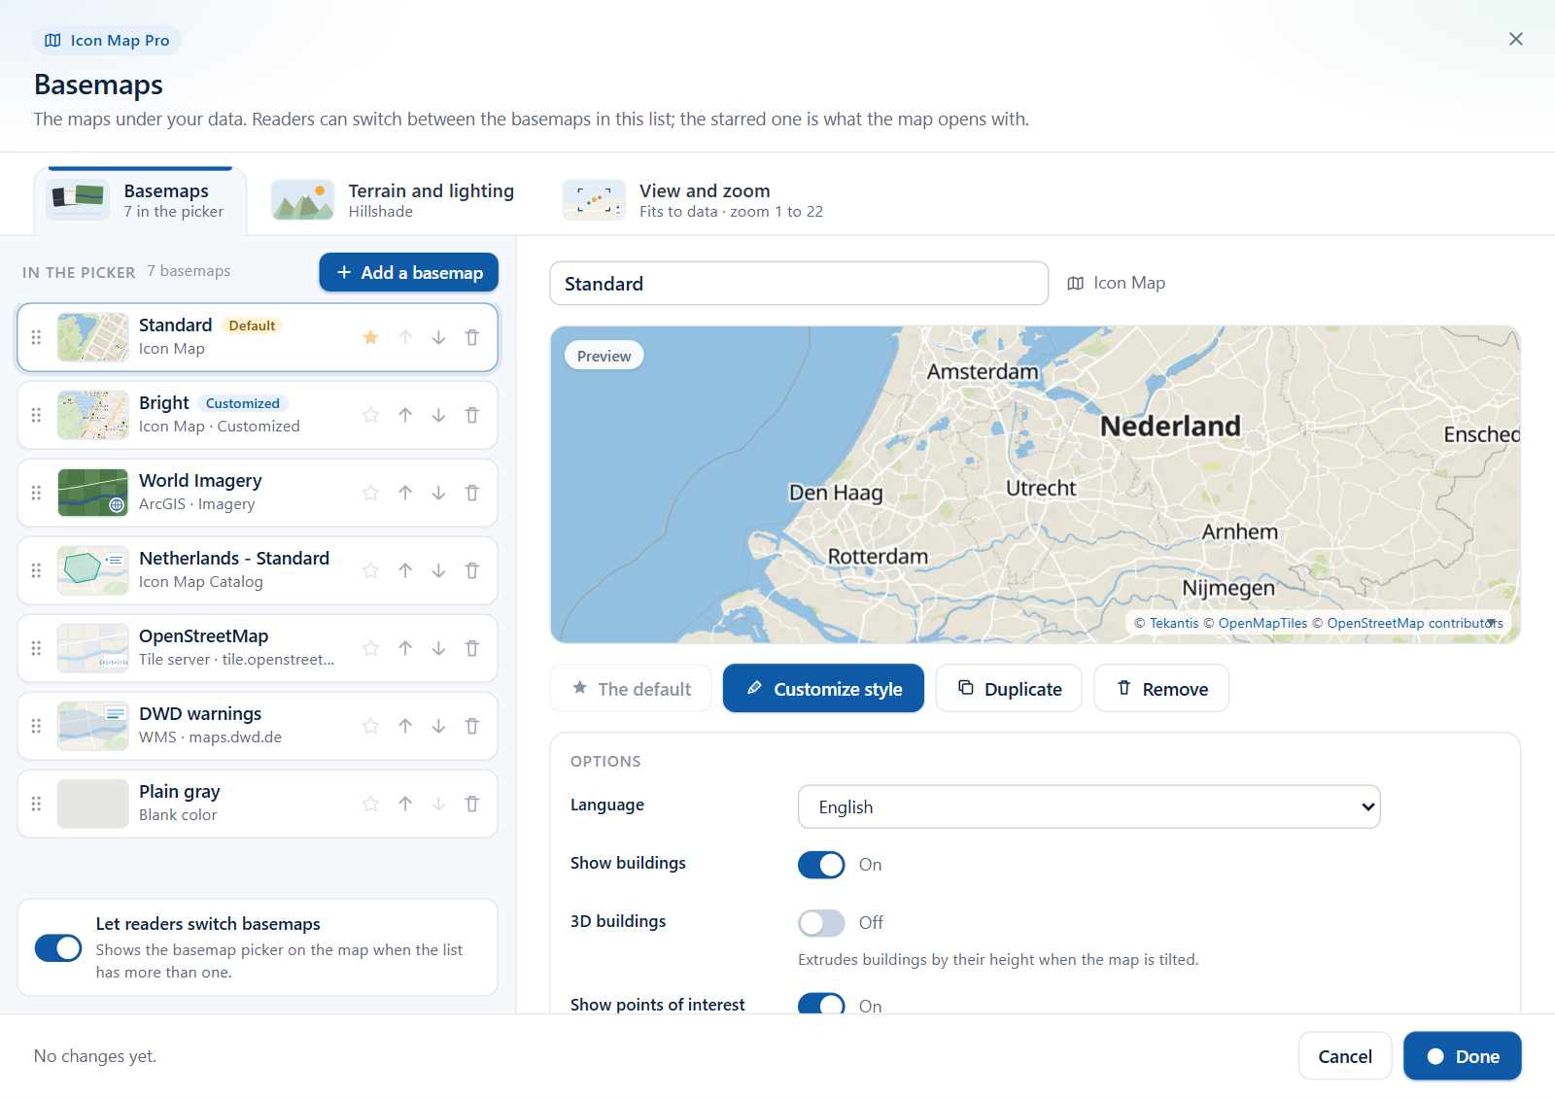
Task: Edit the Standard basemap name field
Action: point(799,284)
